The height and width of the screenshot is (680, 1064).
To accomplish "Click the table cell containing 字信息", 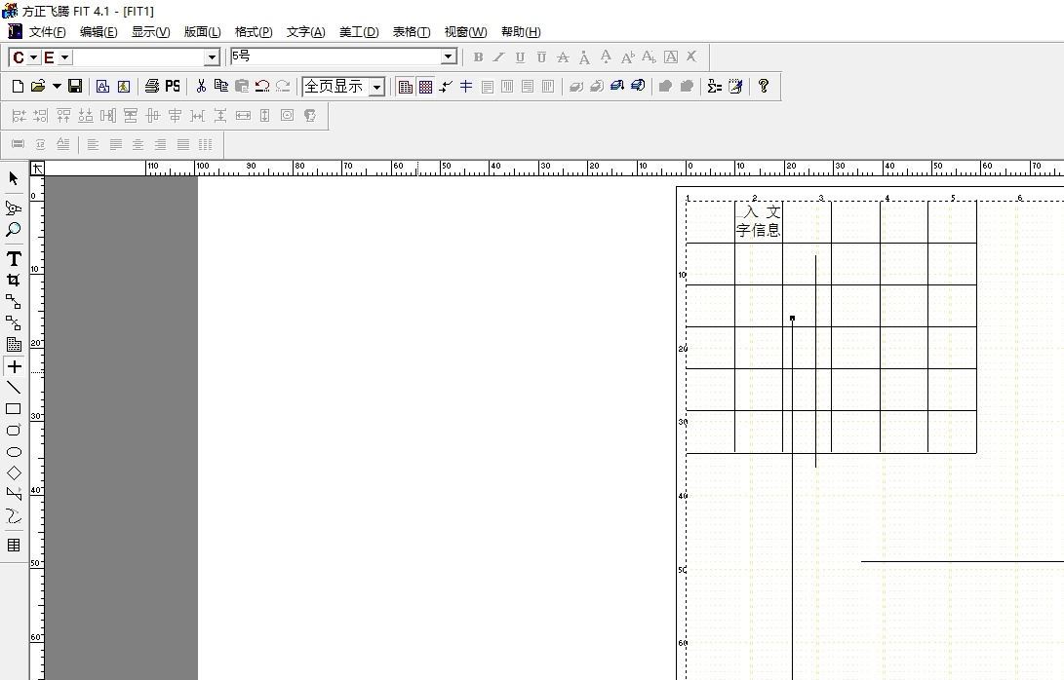I will (x=759, y=222).
